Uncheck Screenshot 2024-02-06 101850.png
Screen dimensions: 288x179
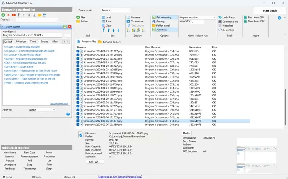(78, 125)
